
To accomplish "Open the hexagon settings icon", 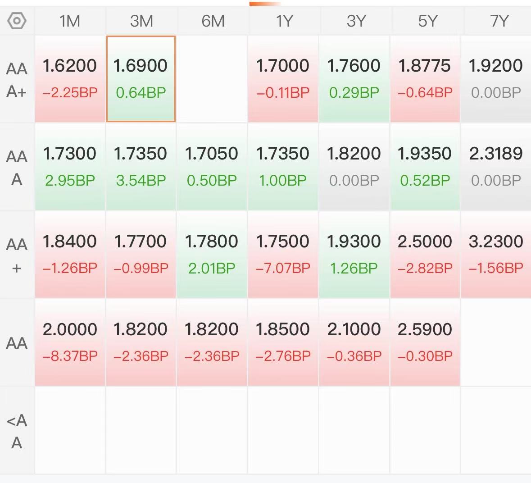I will tap(17, 21).
